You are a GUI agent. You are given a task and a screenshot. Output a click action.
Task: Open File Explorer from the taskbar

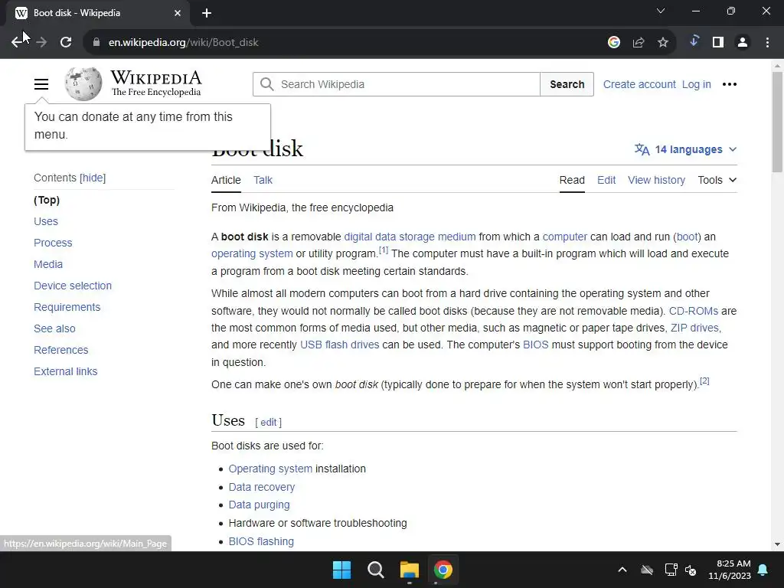410,570
